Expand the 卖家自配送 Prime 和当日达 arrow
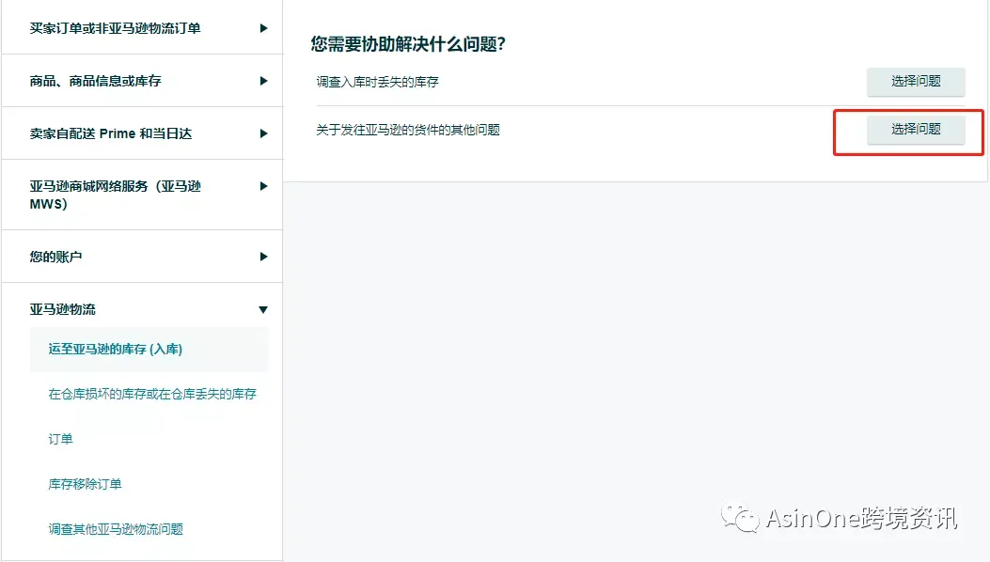The height and width of the screenshot is (562, 990). 263,133
